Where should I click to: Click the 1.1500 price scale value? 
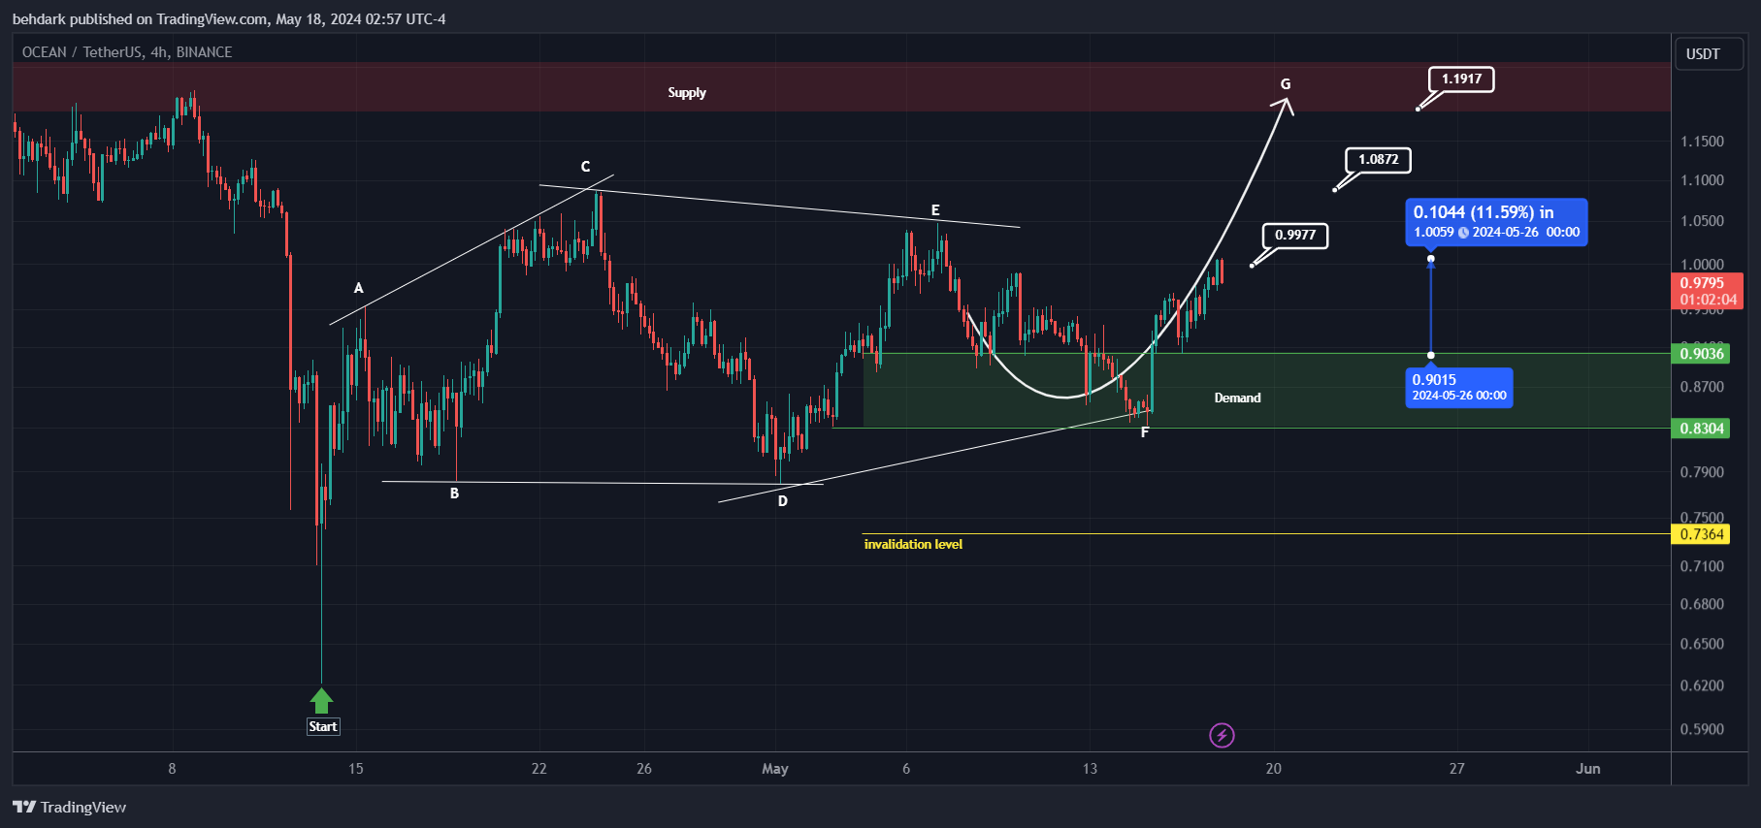[x=1702, y=142]
